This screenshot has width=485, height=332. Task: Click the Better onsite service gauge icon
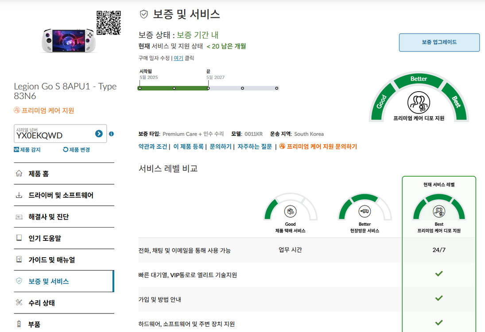(x=365, y=211)
